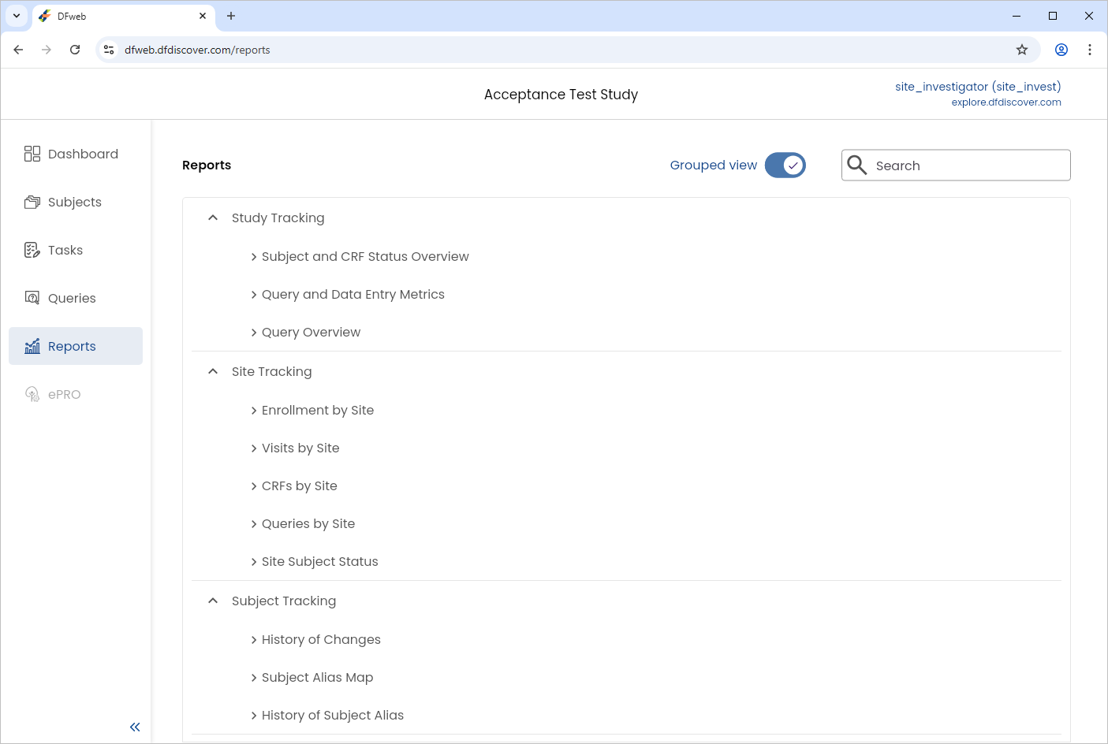Toggle the Grouped view switch
The width and height of the screenshot is (1108, 744).
coord(785,165)
